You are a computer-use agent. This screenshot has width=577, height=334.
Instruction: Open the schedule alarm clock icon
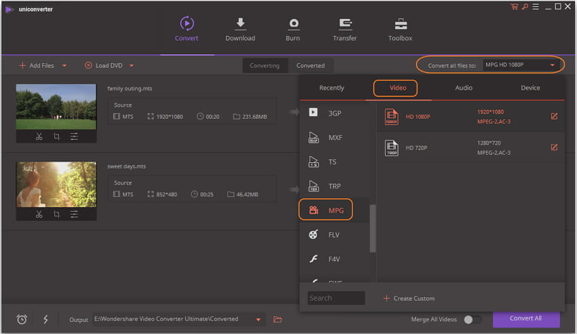click(22, 319)
